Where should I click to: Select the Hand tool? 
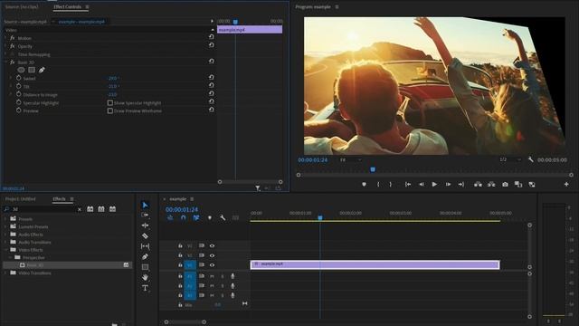[x=145, y=277]
